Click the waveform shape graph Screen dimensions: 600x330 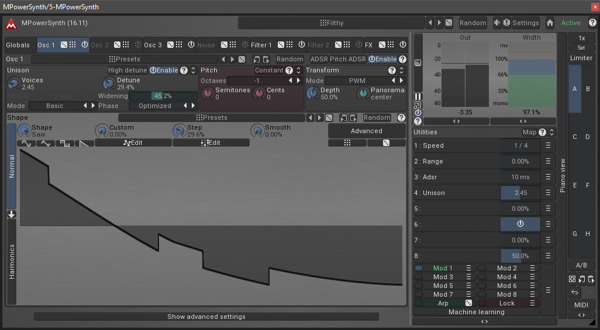[211, 227]
